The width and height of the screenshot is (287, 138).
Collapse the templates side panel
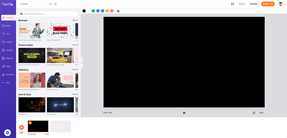click(82, 63)
